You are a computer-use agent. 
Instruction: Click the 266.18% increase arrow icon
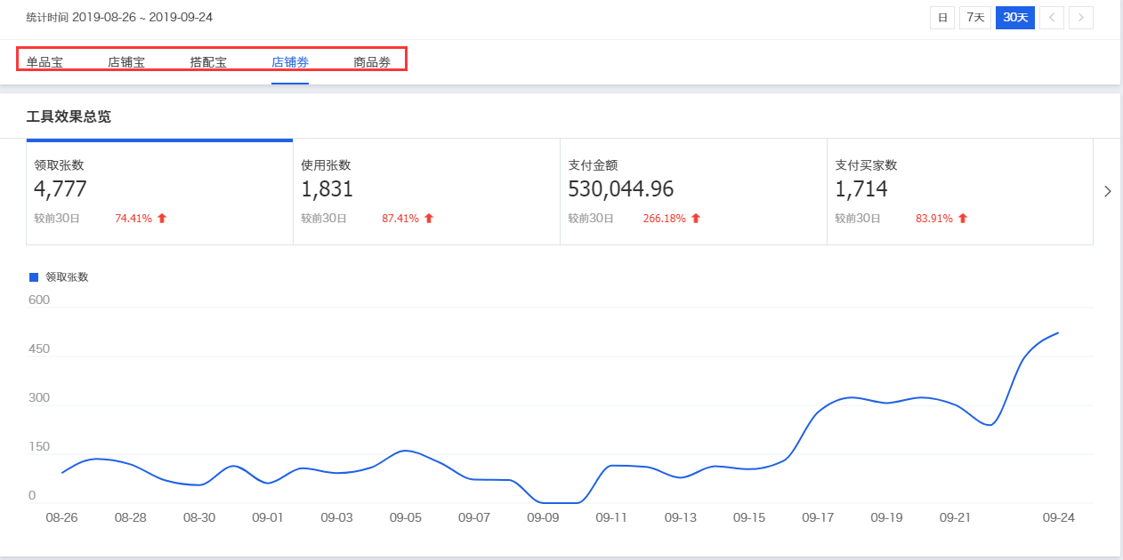tap(696, 219)
